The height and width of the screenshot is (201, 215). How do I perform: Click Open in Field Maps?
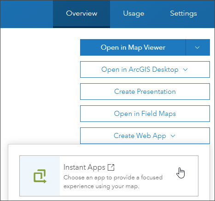(x=145, y=114)
